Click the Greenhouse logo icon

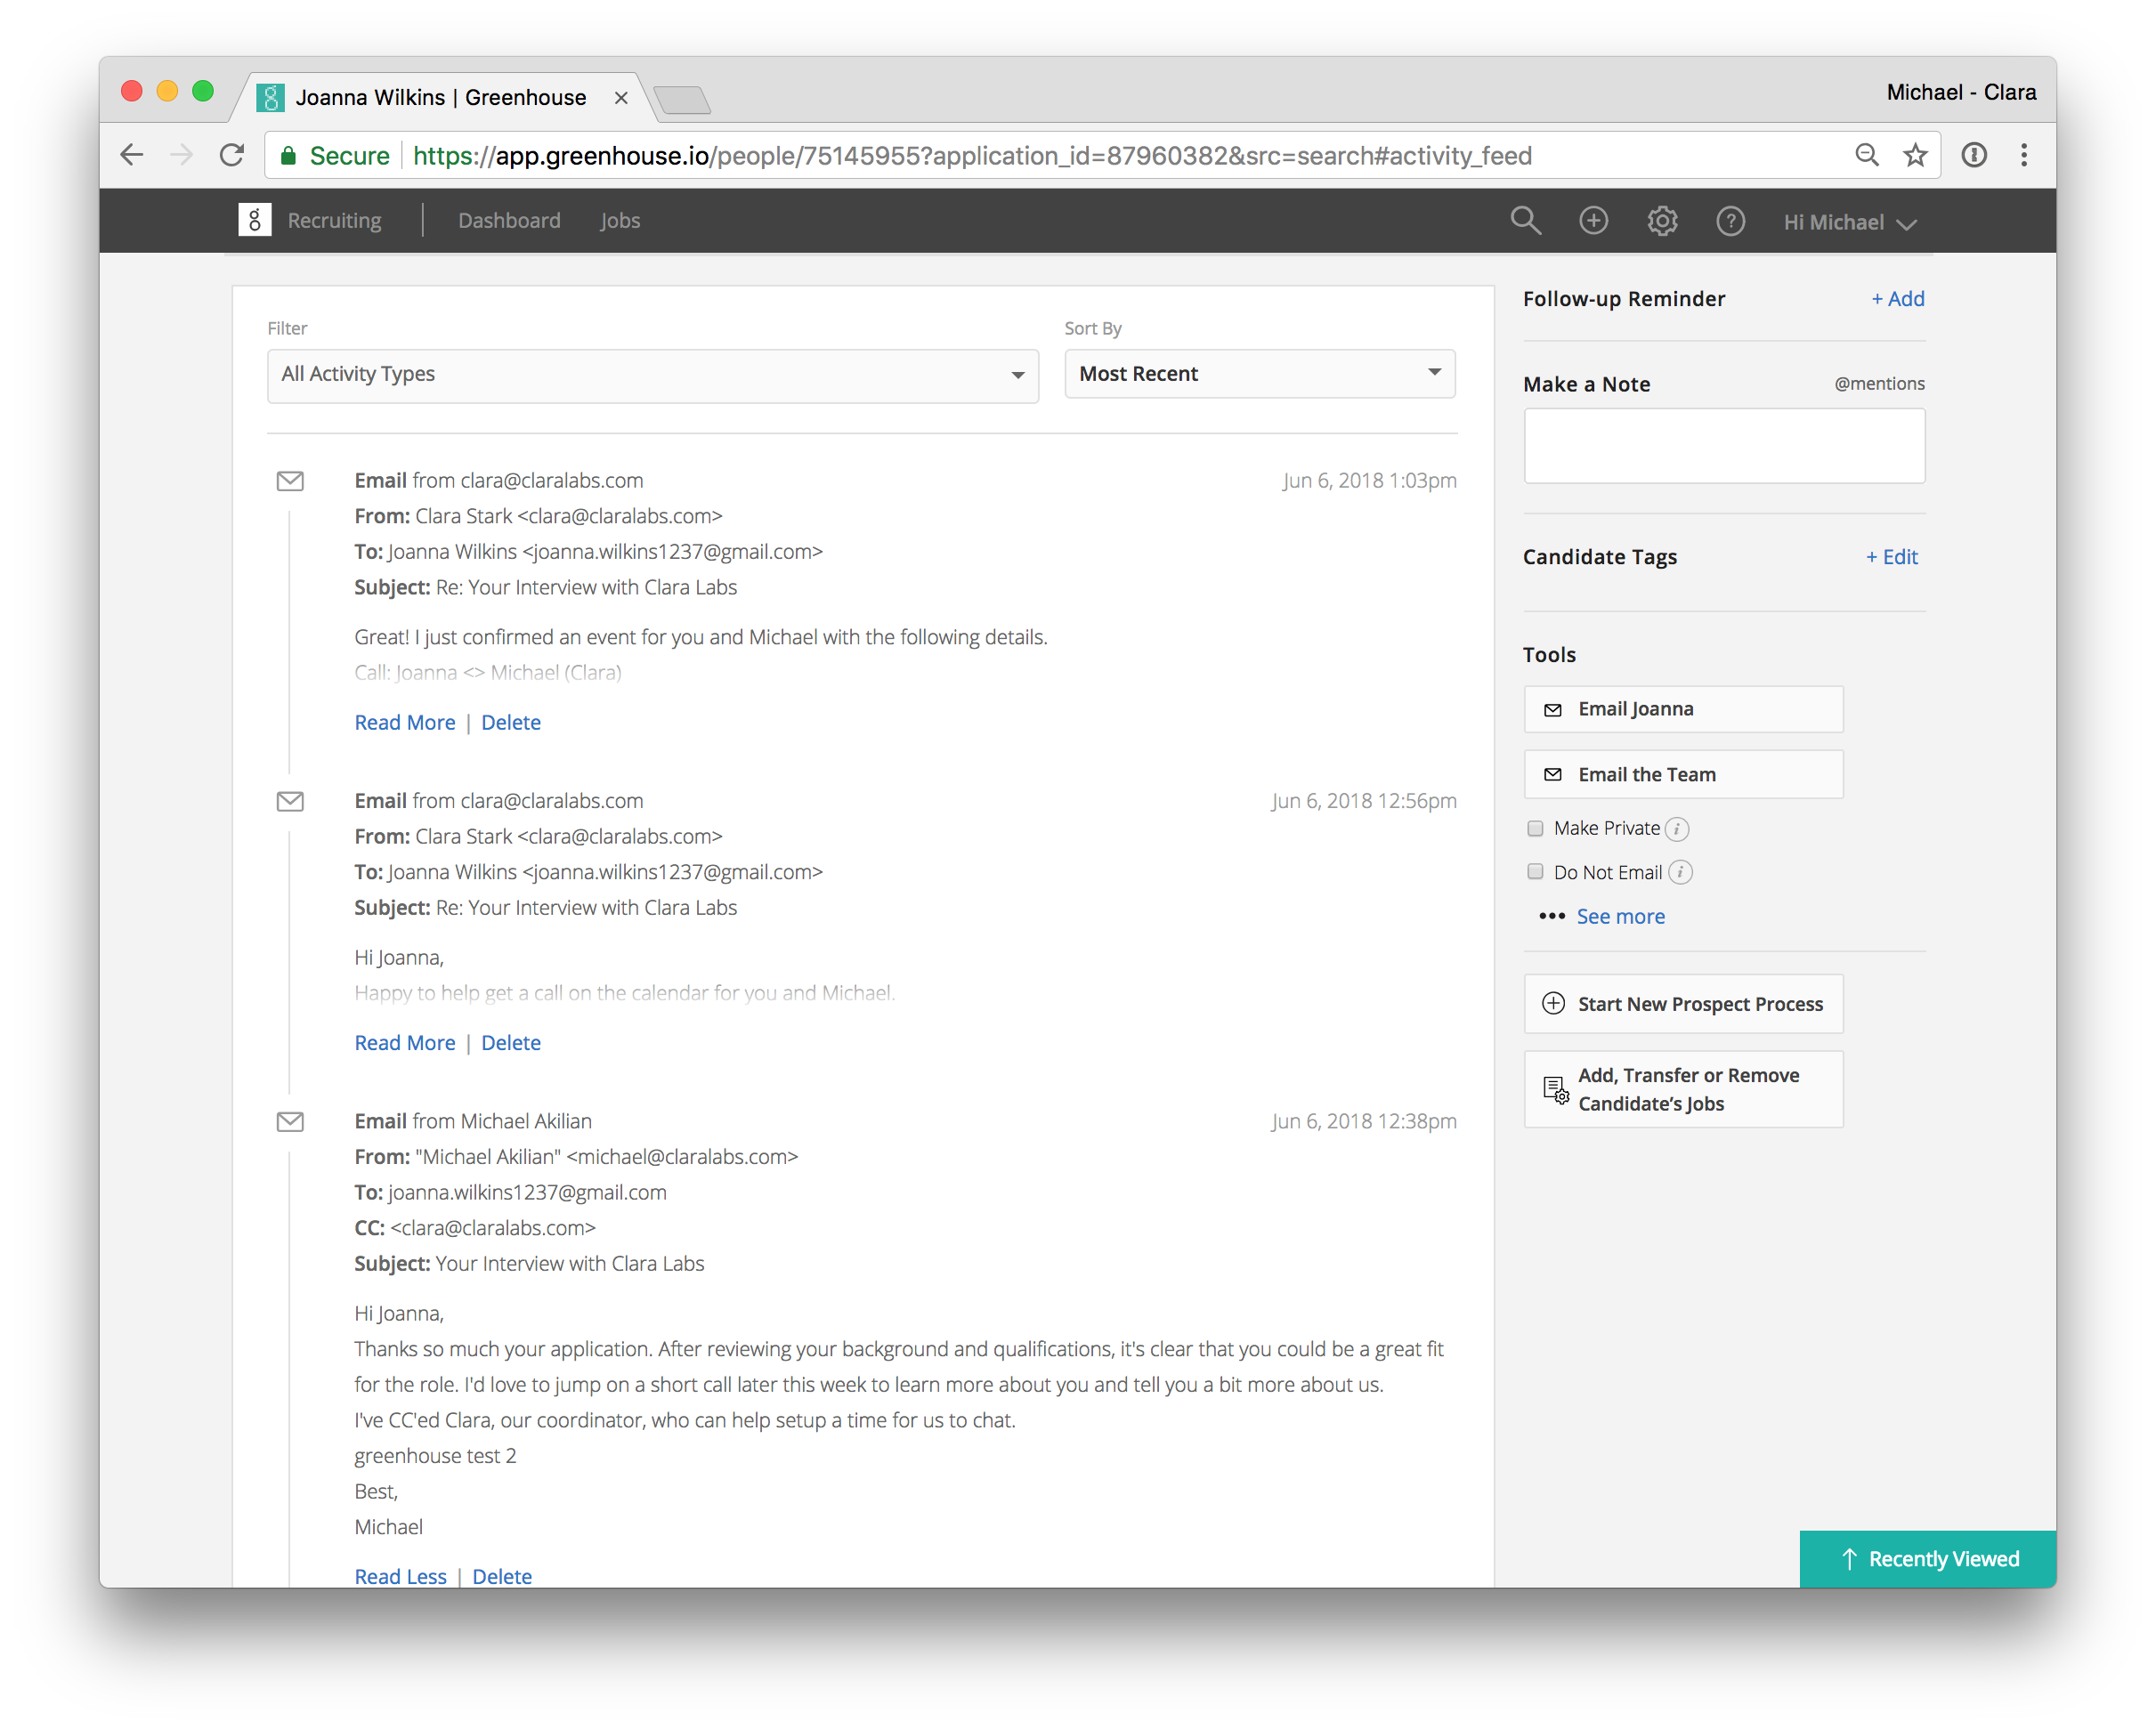tap(255, 220)
